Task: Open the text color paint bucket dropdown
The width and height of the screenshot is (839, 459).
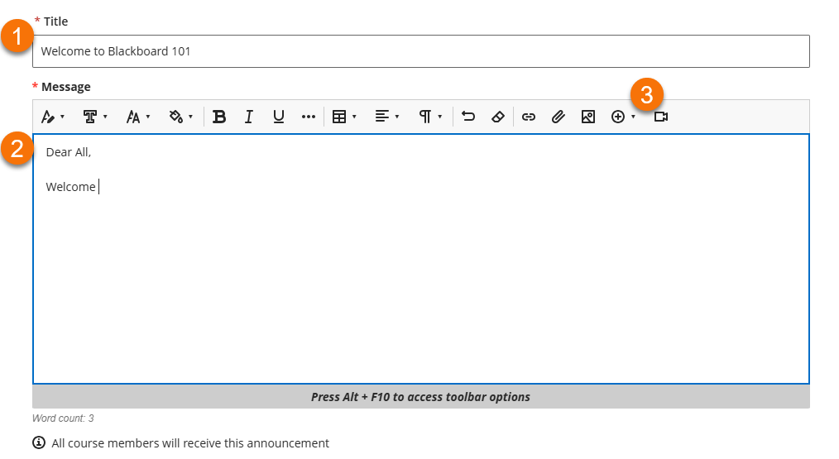Action: coord(181,117)
